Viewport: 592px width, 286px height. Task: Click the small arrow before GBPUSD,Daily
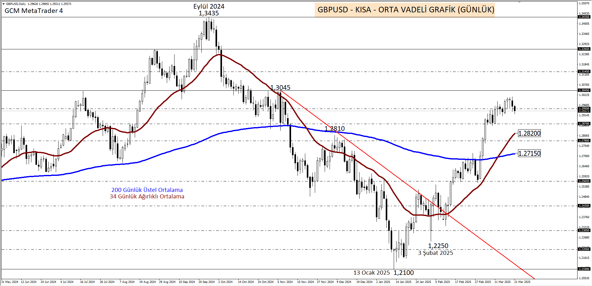tap(3, 4)
